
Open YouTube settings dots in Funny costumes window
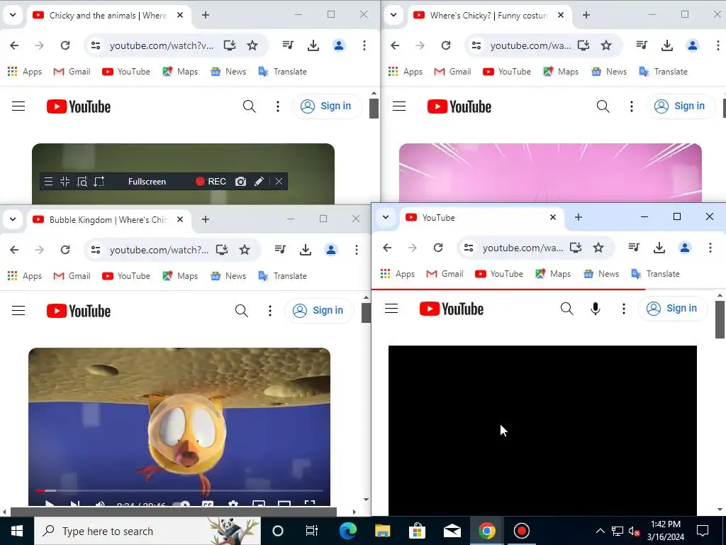click(632, 106)
